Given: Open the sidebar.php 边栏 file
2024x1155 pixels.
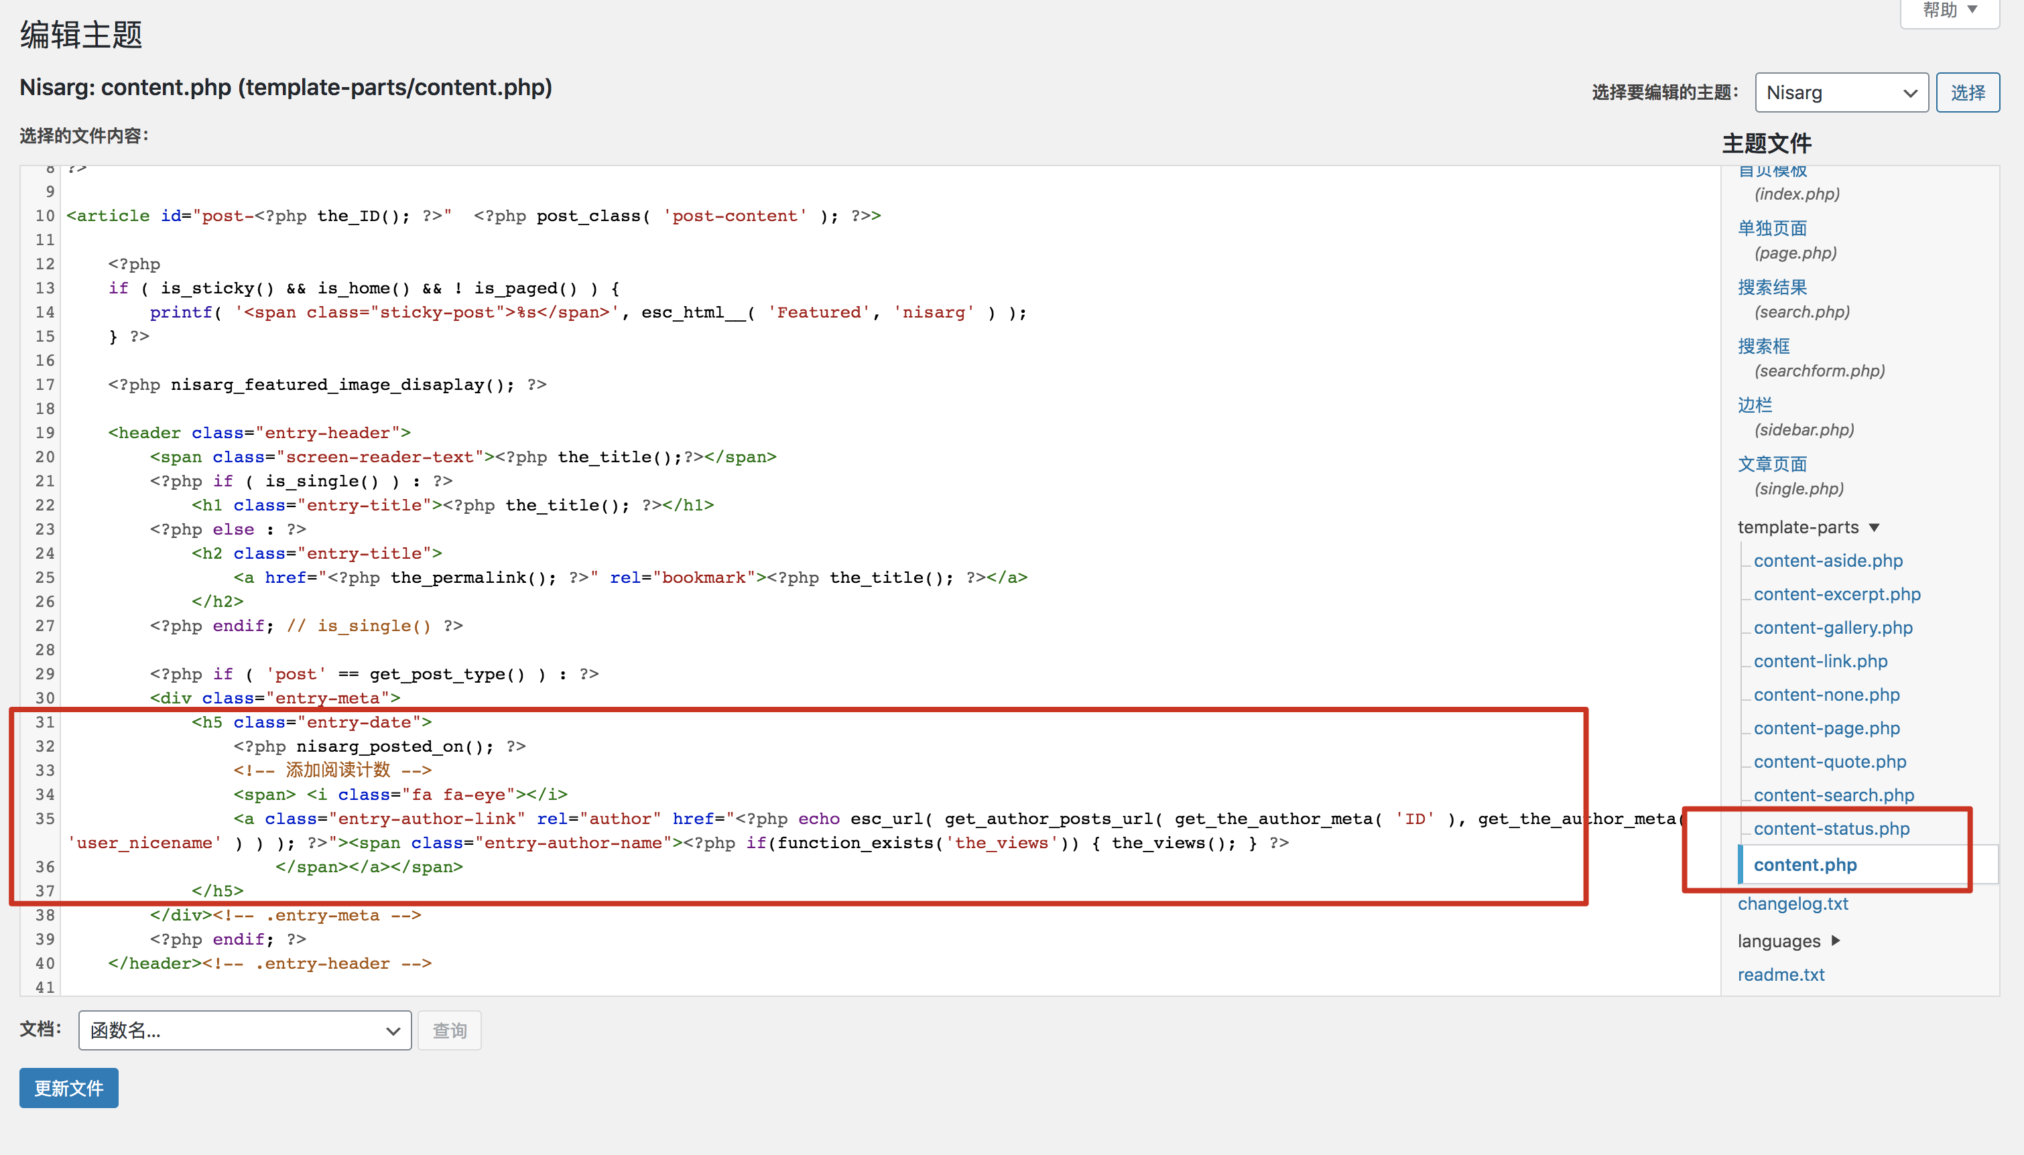Looking at the screenshot, I should coord(1754,405).
